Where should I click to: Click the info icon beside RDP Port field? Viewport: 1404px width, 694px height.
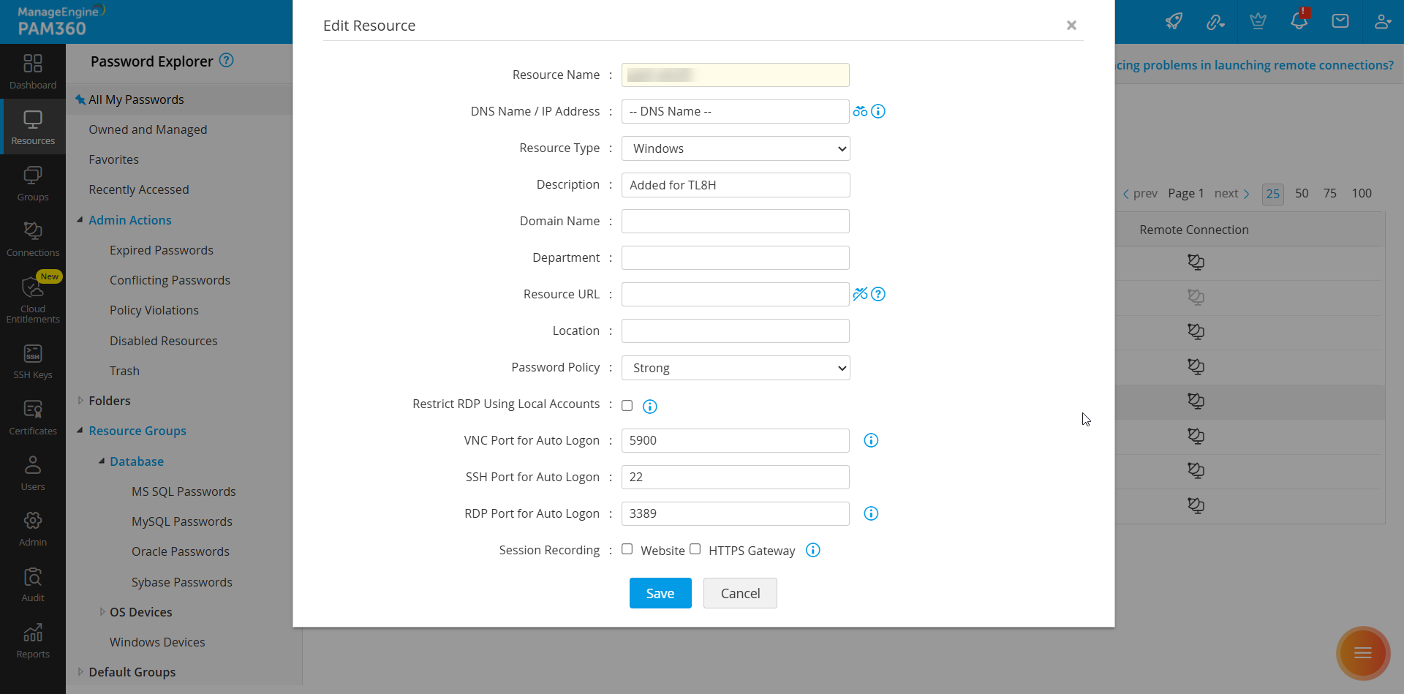point(871,513)
